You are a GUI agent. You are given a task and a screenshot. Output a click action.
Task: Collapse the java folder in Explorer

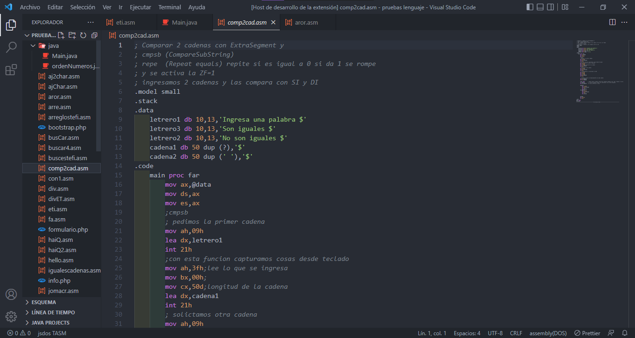(33, 45)
